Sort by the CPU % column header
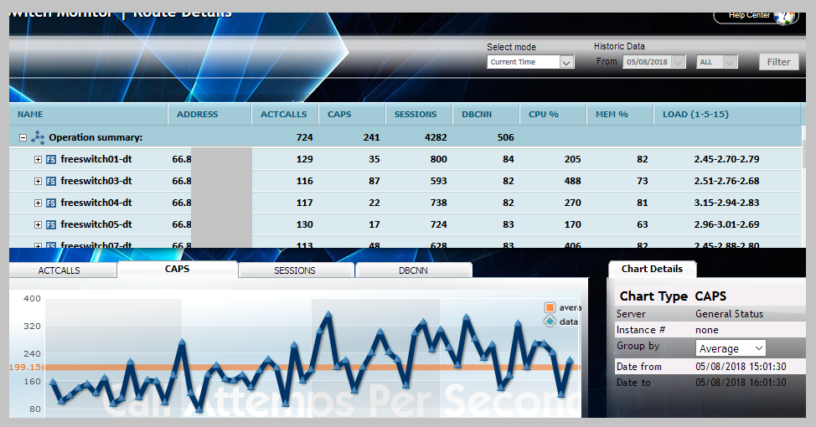This screenshot has height=427, width=816. (553, 115)
